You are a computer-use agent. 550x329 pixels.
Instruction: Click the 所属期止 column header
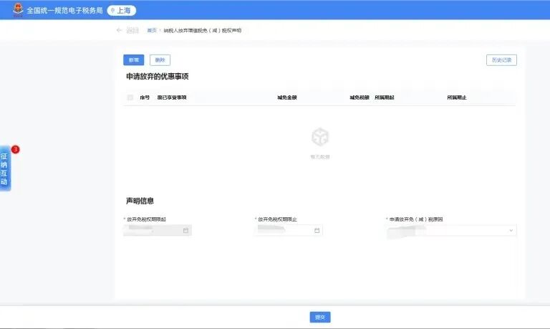coord(457,97)
